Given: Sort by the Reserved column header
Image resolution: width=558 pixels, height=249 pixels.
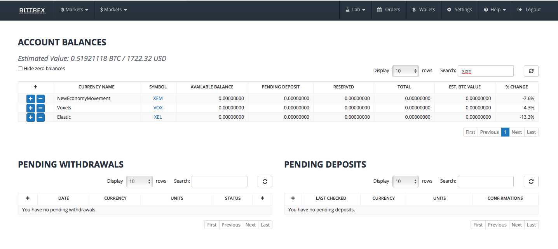Looking at the screenshot, I should click(344, 87).
